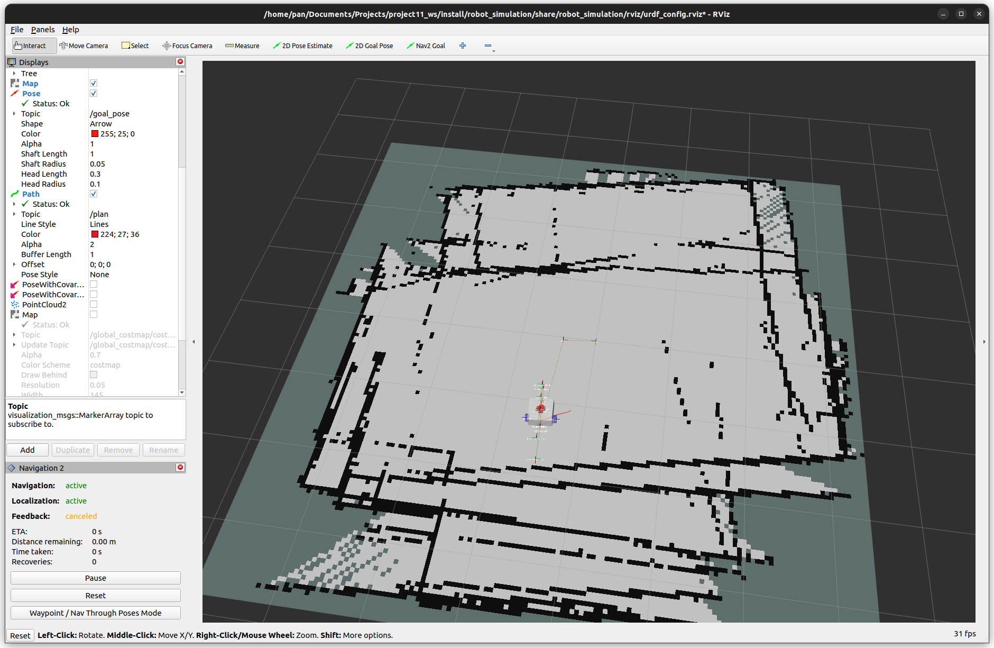Select the Pose display arrow icon
Image resolution: width=994 pixels, height=648 pixels.
tap(15, 94)
